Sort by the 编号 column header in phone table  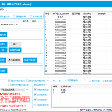point(47,14)
